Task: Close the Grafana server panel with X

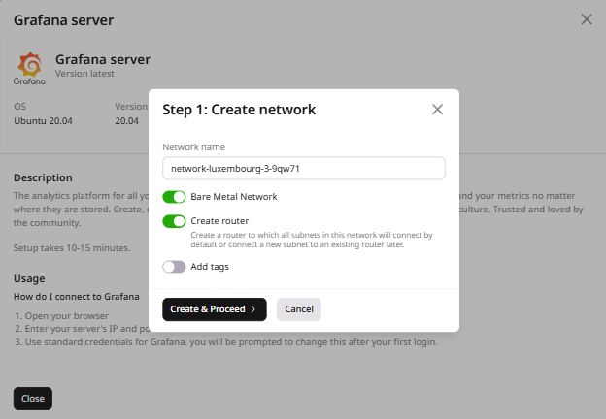Action: pyautogui.click(x=587, y=19)
